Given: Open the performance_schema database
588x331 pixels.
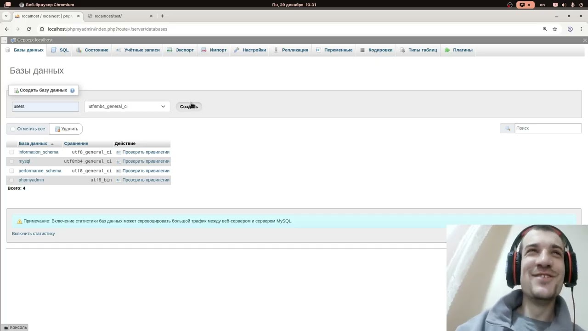Looking at the screenshot, I should (40, 171).
